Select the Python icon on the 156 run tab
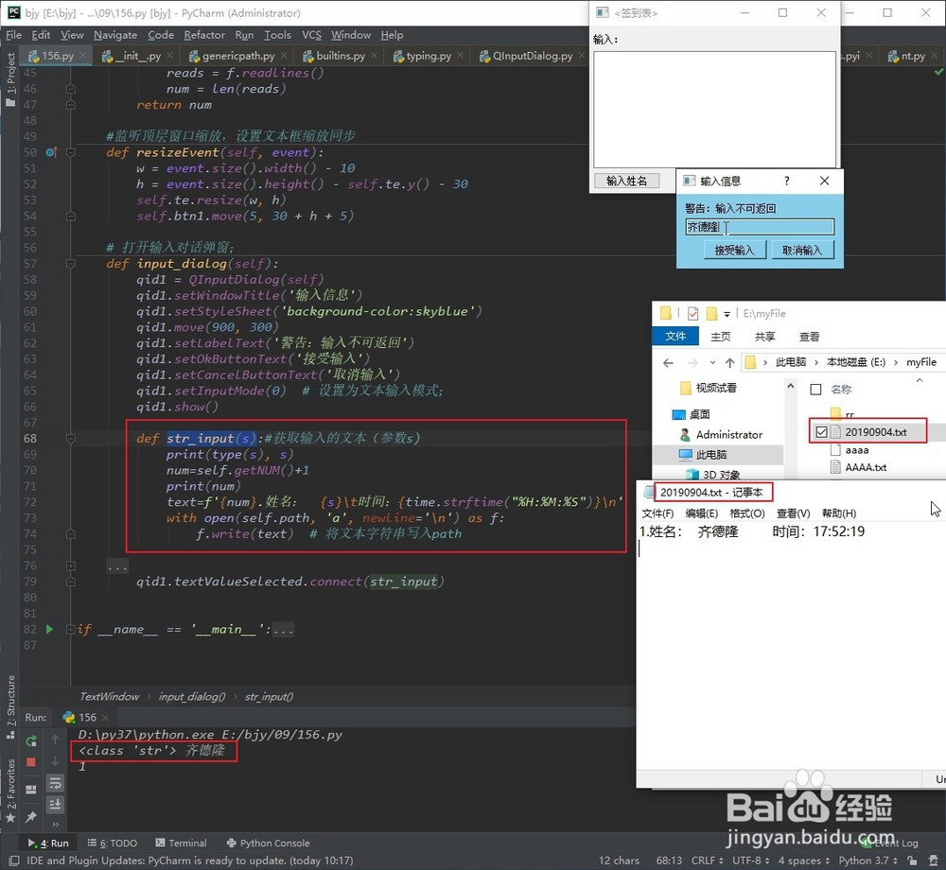 [x=69, y=718]
